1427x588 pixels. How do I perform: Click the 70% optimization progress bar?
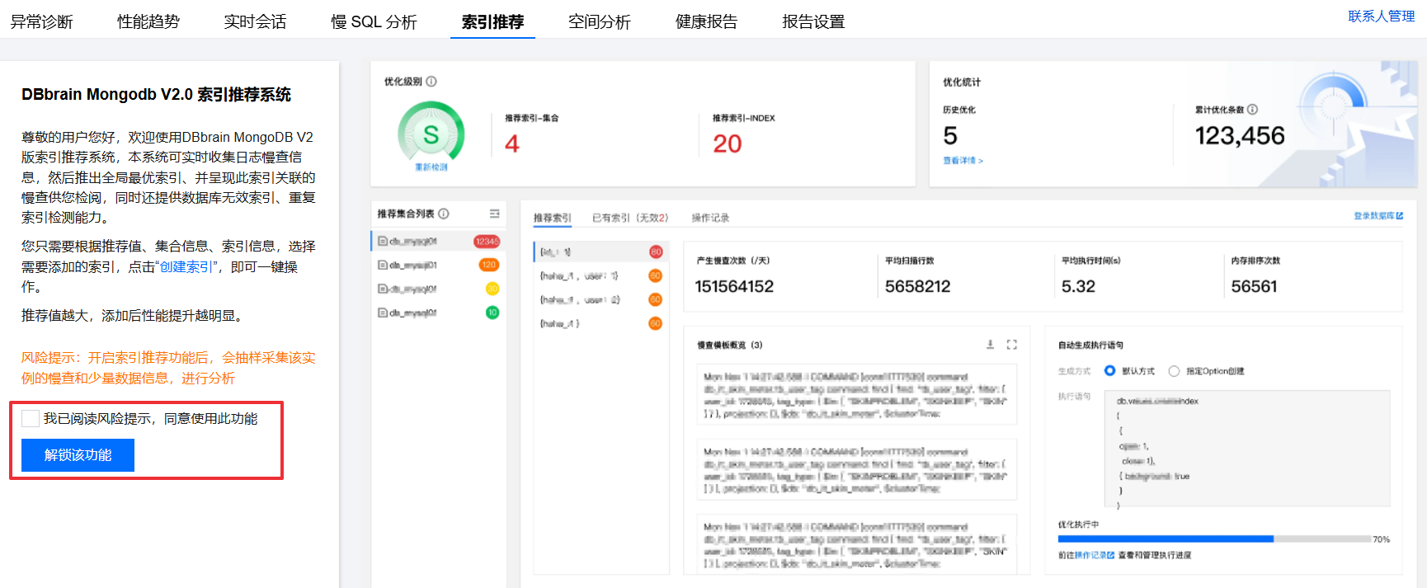pos(1213,539)
